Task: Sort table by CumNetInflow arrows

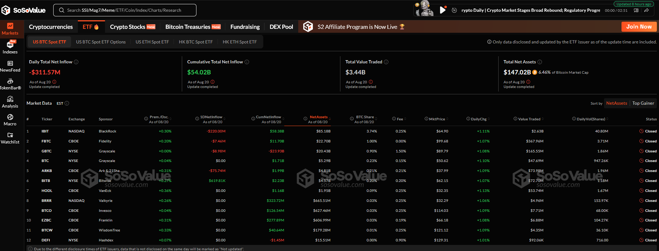Action: (x=283, y=119)
